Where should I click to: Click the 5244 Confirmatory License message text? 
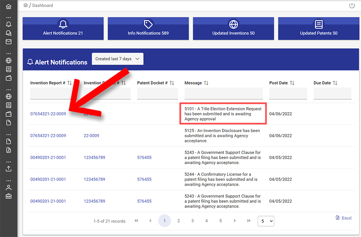221,179
